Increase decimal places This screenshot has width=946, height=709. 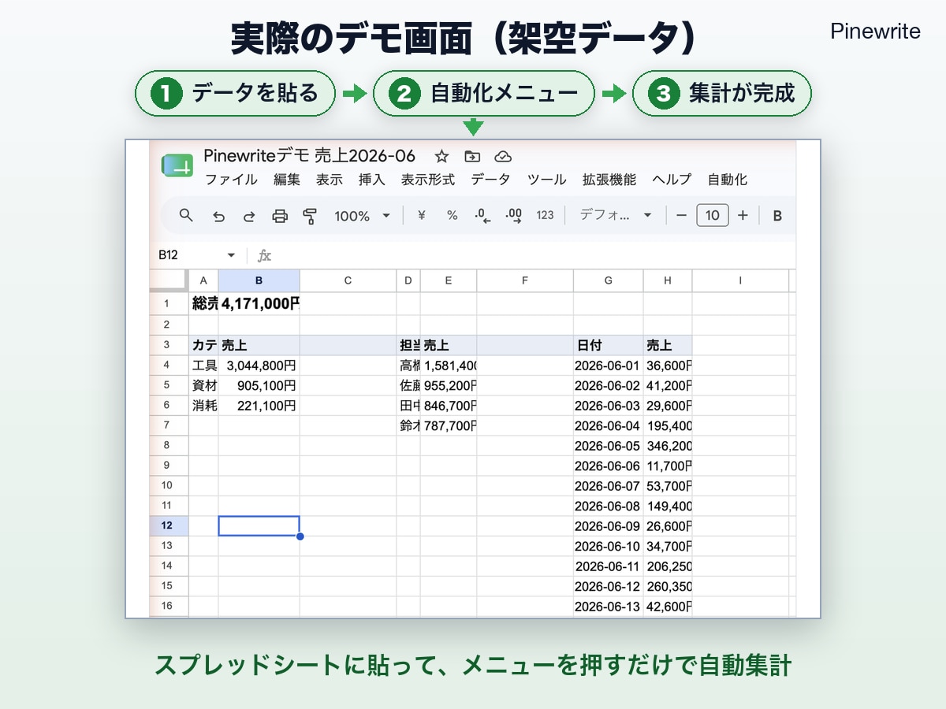pyautogui.click(x=514, y=216)
